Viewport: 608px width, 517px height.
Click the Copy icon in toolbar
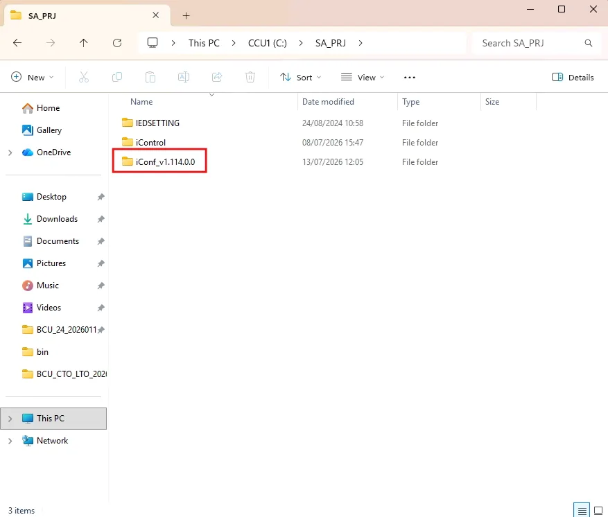(117, 78)
